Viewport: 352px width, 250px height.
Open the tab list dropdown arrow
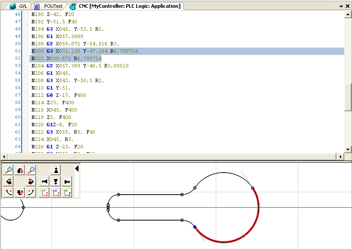tap(341, 6)
